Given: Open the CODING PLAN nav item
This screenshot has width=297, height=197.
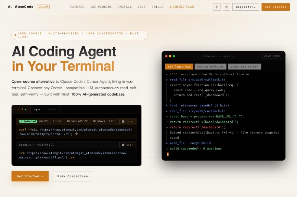Looking at the screenshot, I should coord(182,7).
